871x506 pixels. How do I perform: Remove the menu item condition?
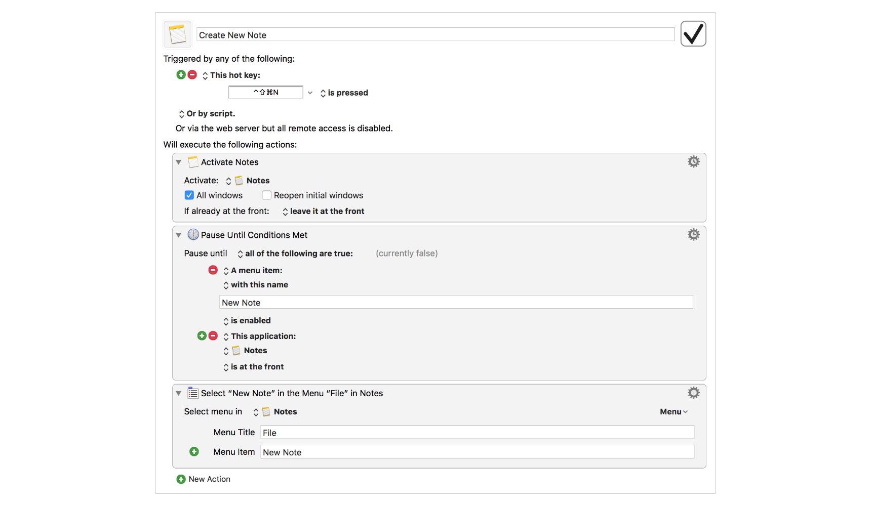[213, 270]
